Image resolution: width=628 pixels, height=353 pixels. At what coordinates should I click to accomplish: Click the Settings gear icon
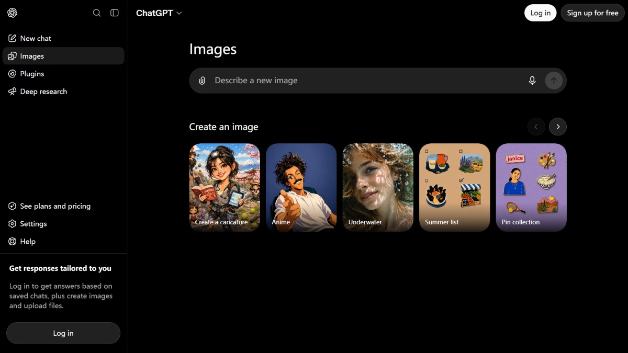coord(13,224)
